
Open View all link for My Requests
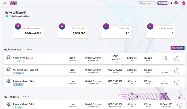point(27,97)
